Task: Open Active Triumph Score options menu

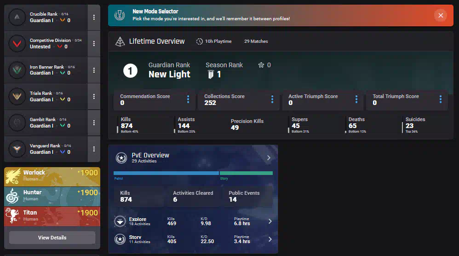Action: click(356, 99)
